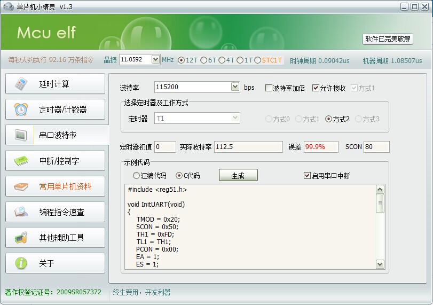Click the book icon for 常用单片机资料

click(21, 186)
